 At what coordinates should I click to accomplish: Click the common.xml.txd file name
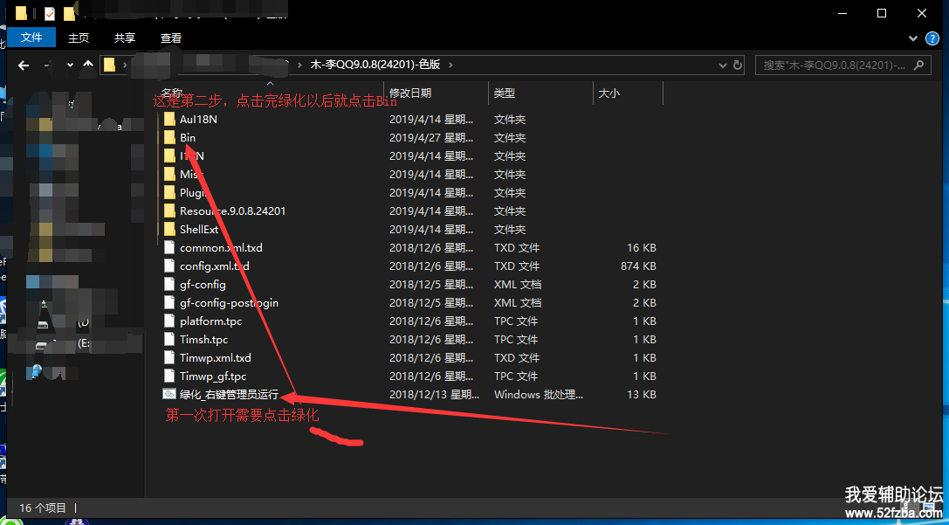tap(221, 248)
